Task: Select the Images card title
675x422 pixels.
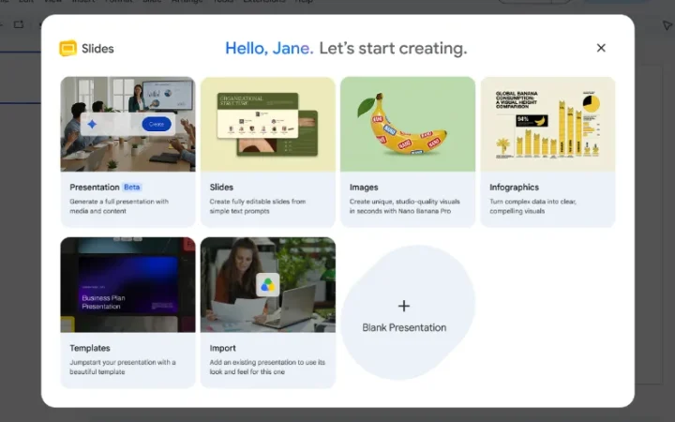Action: (x=364, y=188)
